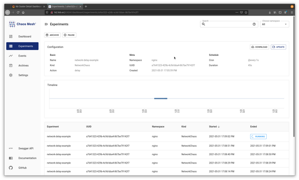The image size is (299, 180).
Task: Select row started 2021-05-31 17:08:29 PM
Action: [x=167, y=163]
